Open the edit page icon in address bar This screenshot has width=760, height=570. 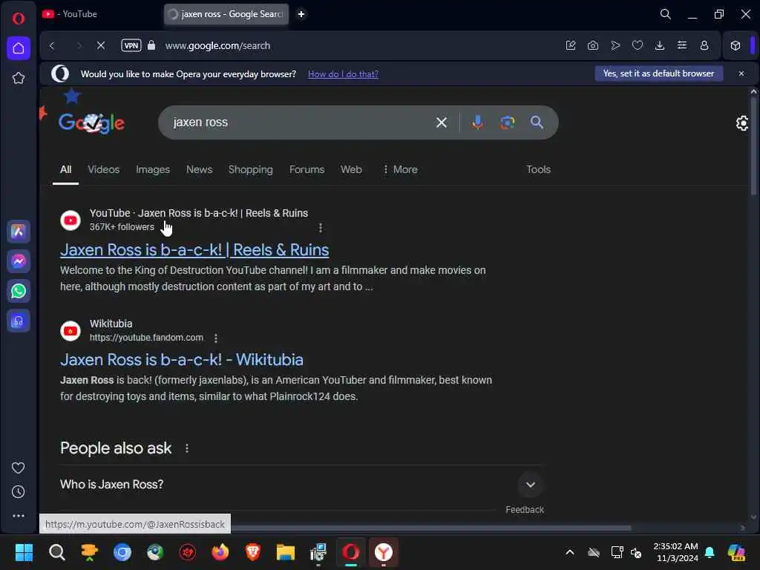click(571, 45)
